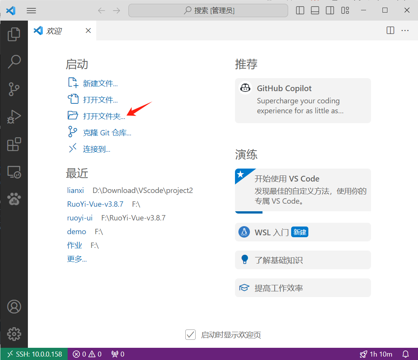Open recent project demo
Image resolution: width=418 pixels, height=360 pixels.
click(76, 231)
